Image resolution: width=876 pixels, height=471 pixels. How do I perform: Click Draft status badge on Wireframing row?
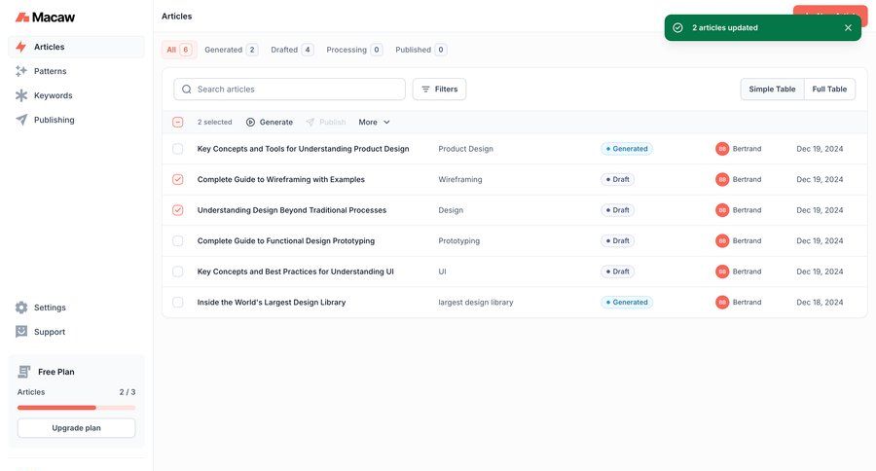(x=617, y=179)
